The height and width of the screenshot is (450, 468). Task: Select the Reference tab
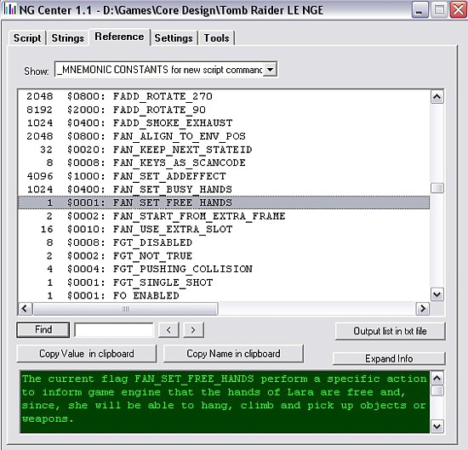click(x=119, y=37)
